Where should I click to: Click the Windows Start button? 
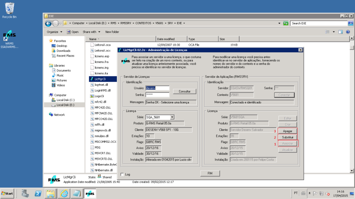pyautogui.click(x=7, y=193)
